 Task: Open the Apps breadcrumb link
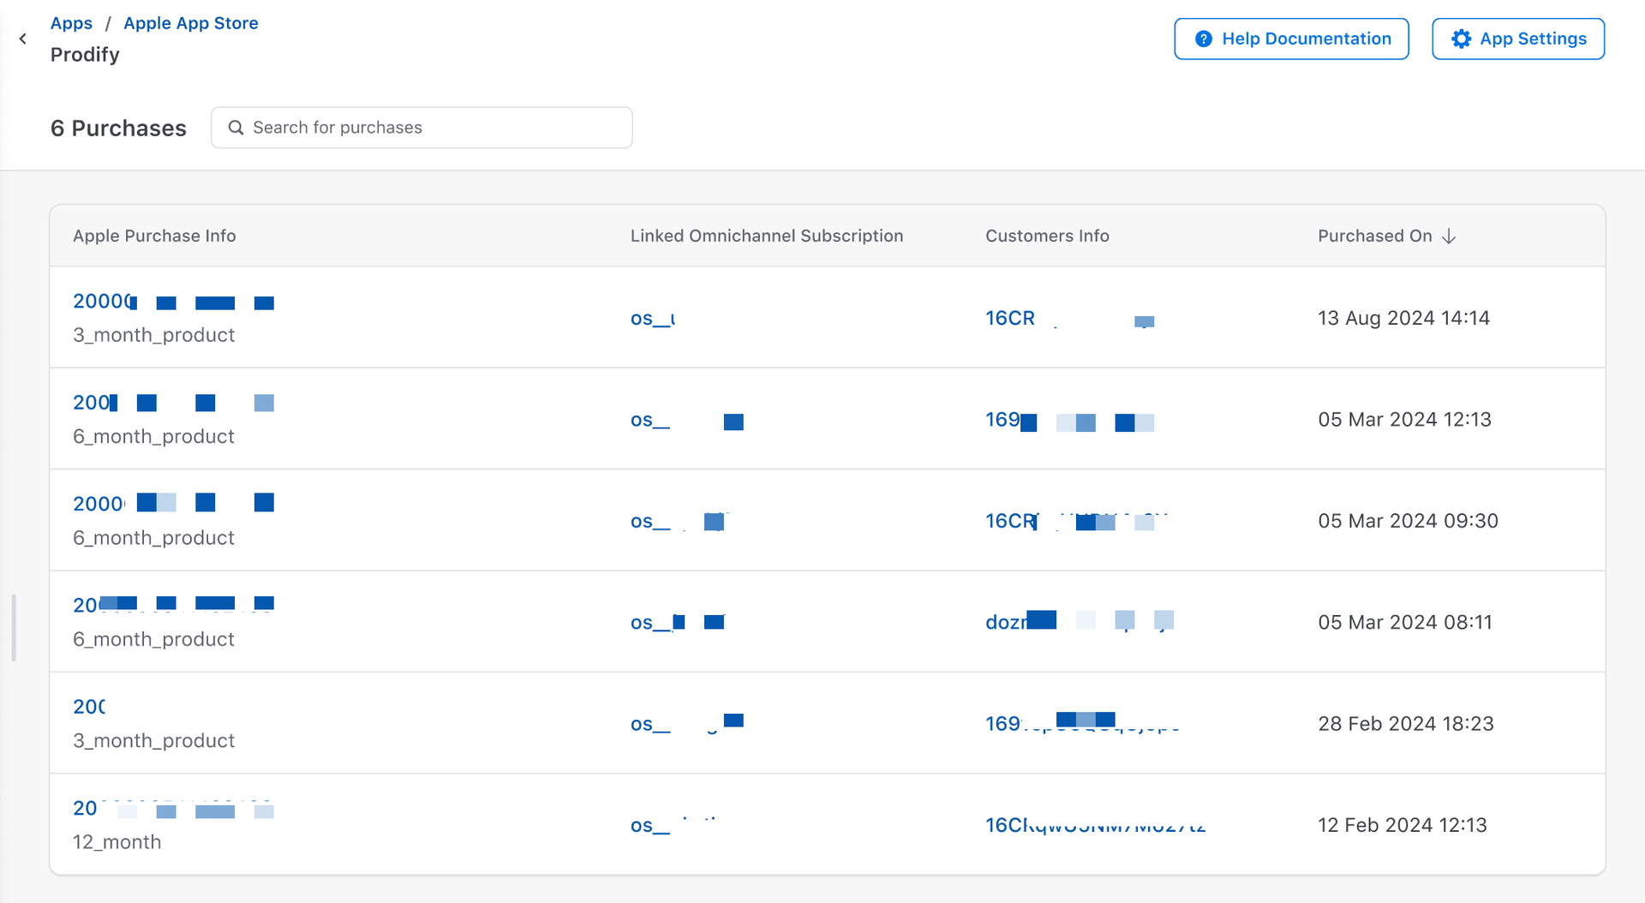click(x=71, y=23)
